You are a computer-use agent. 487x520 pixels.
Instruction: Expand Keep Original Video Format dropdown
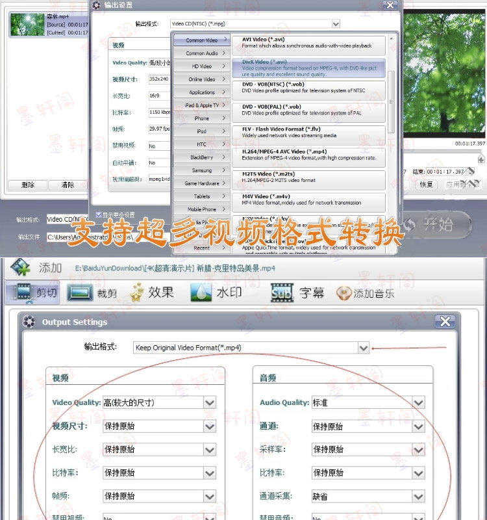tap(364, 348)
